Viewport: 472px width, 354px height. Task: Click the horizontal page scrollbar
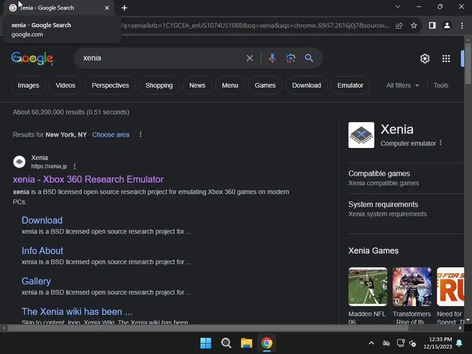208,328
